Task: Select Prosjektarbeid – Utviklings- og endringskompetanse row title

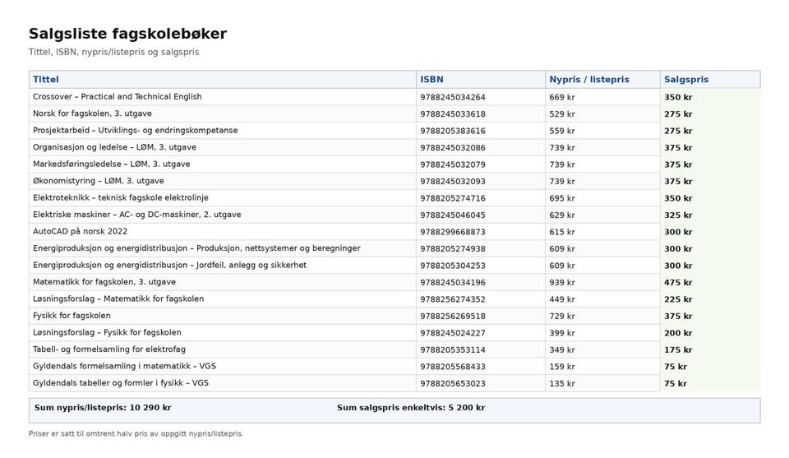Action: (x=136, y=131)
